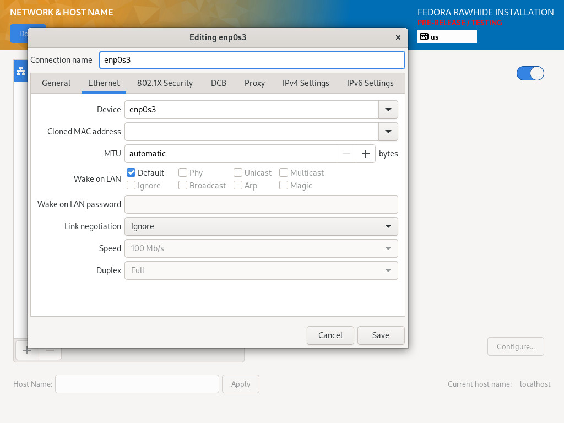Close the Editing enp0s3 dialog
This screenshot has height=423, width=564.
(398, 37)
